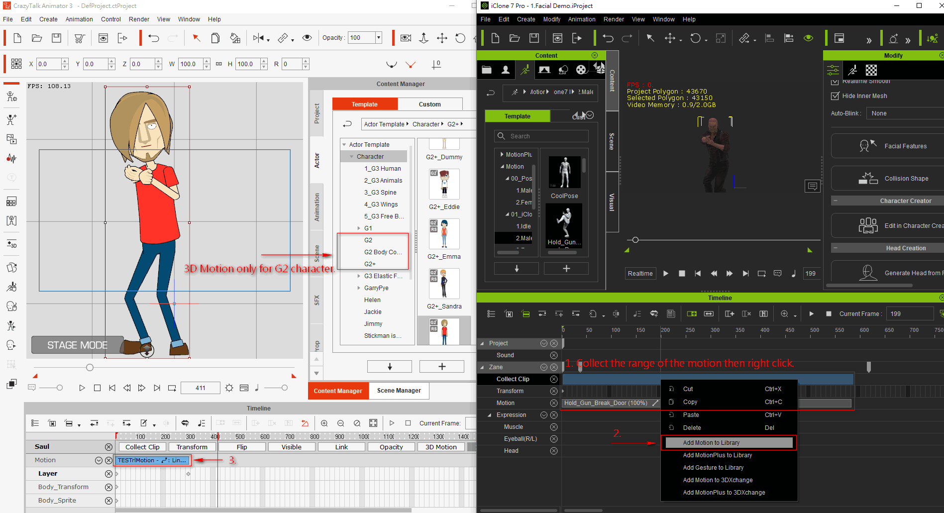This screenshot has height=513, width=944.
Task: Toggle Realtime Smooth checkbox in Modify panel
Action: tap(835, 82)
